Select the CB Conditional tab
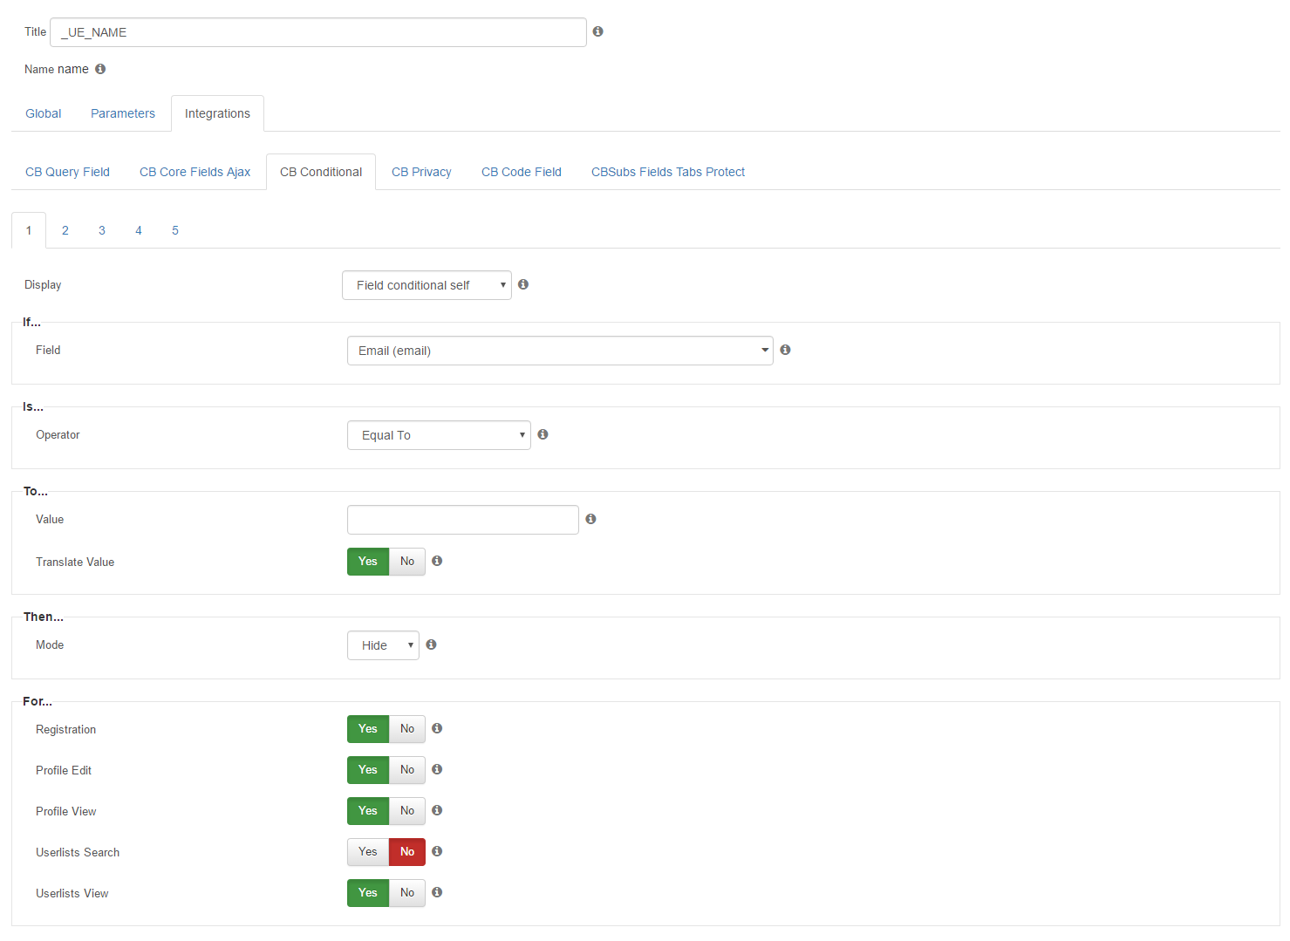 coord(321,172)
